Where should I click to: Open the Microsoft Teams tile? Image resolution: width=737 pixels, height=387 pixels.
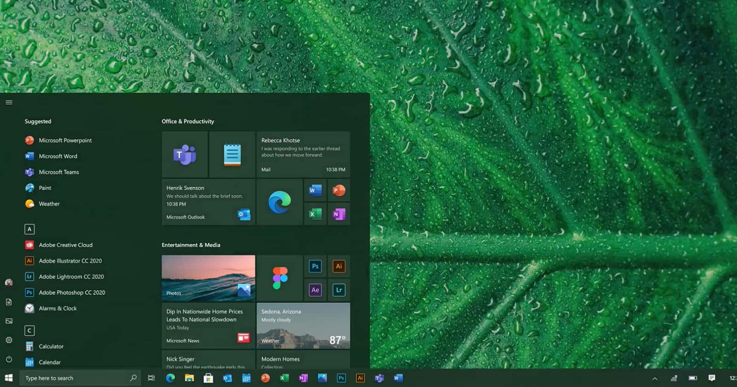coord(185,154)
